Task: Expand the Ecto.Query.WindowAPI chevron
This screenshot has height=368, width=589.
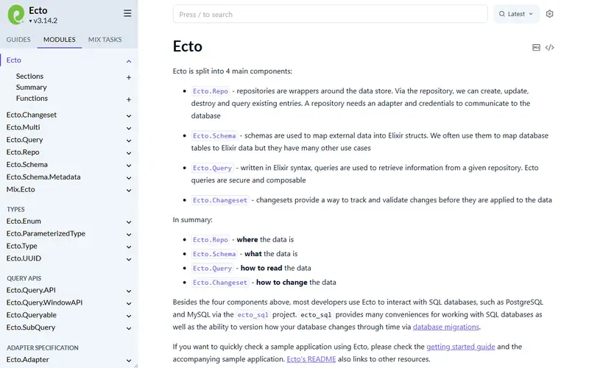Action: coord(129,303)
